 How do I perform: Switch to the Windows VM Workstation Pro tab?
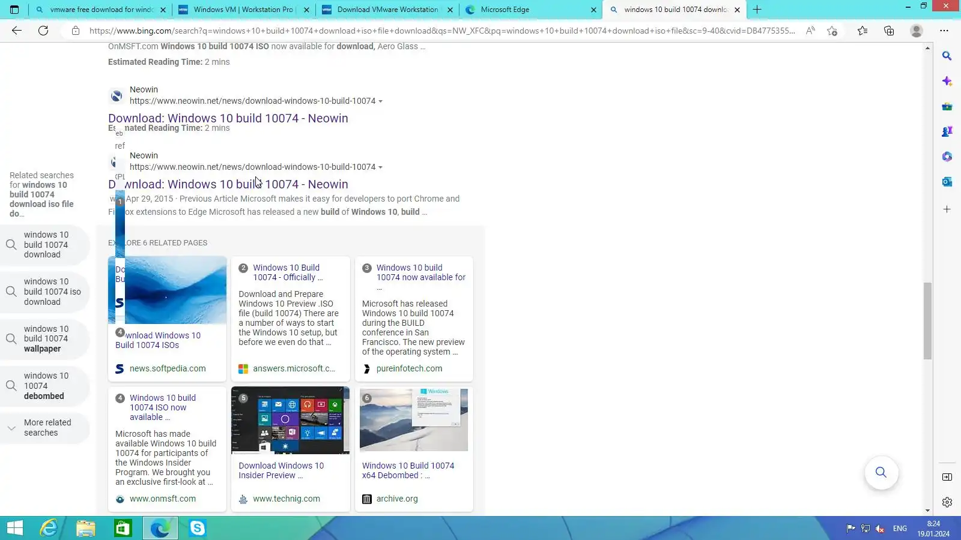click(243, 10)
